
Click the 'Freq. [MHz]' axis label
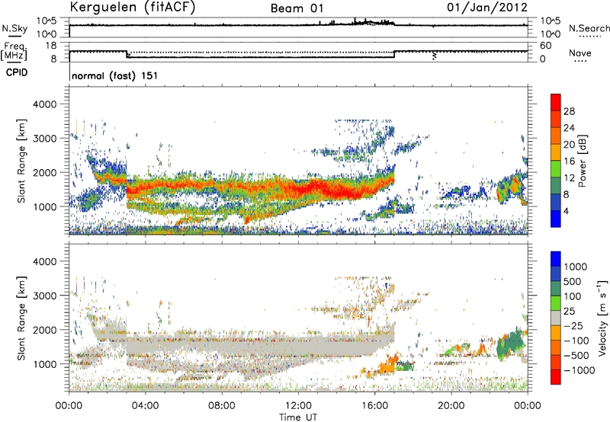pyautogui.click(x=14, y=52)
